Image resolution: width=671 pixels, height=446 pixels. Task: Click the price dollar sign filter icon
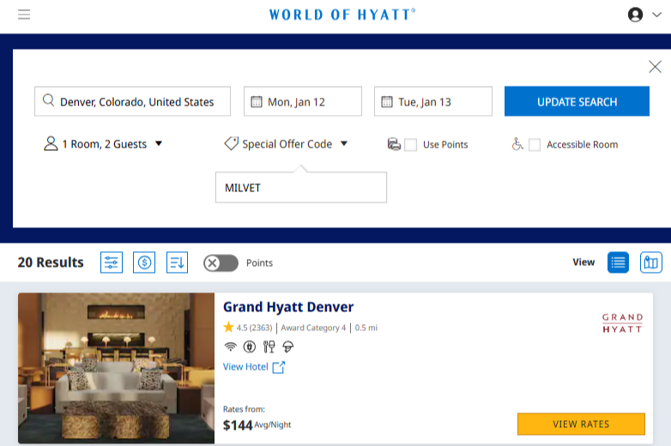[144, 262]
